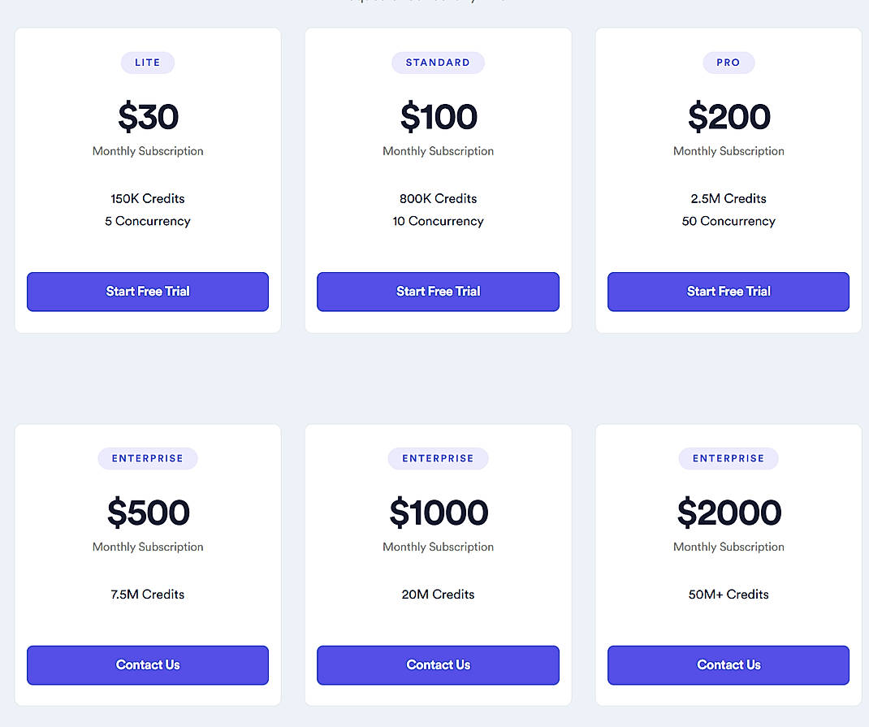Select the 50 Concurrency line on Pro plan
The image size is (869, 727).
(x=728, y=221)
